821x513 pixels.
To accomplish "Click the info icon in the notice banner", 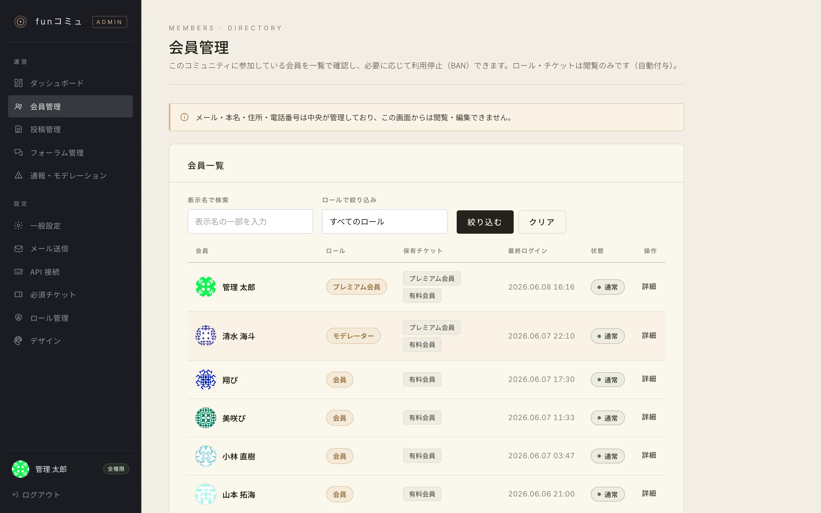I will pyautogui.click(x=184, y=117).
